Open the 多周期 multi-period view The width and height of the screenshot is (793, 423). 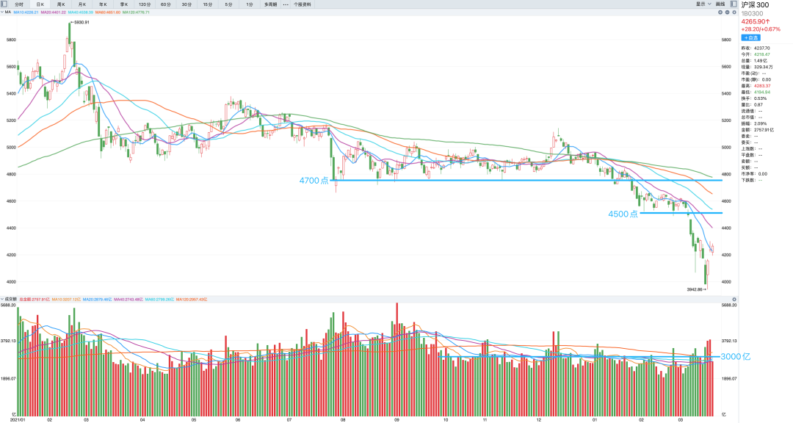click(x=271, y=4)
